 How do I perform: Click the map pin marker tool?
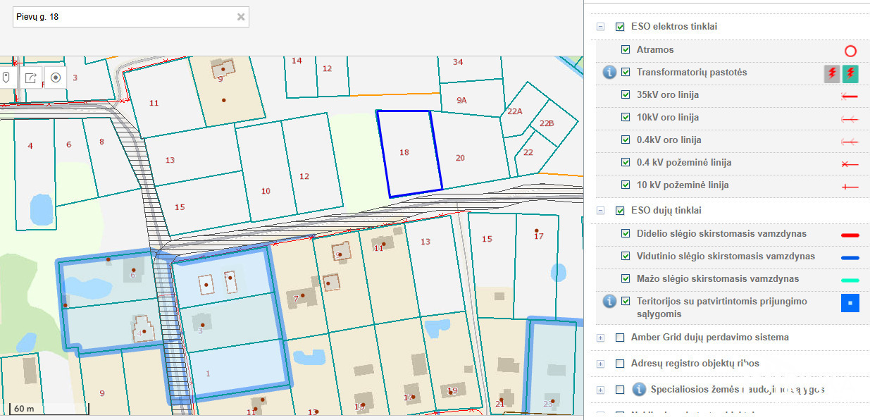coord(6,78)
